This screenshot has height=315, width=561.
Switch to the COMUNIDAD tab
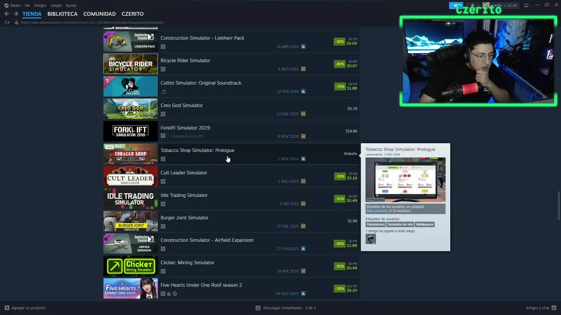pos(99,14)
